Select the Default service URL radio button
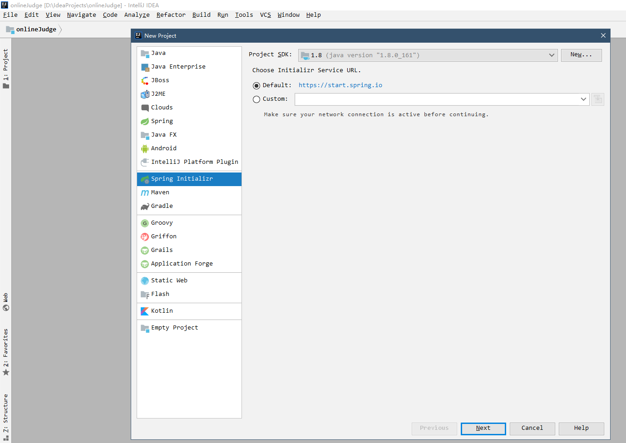 [256, 86]
